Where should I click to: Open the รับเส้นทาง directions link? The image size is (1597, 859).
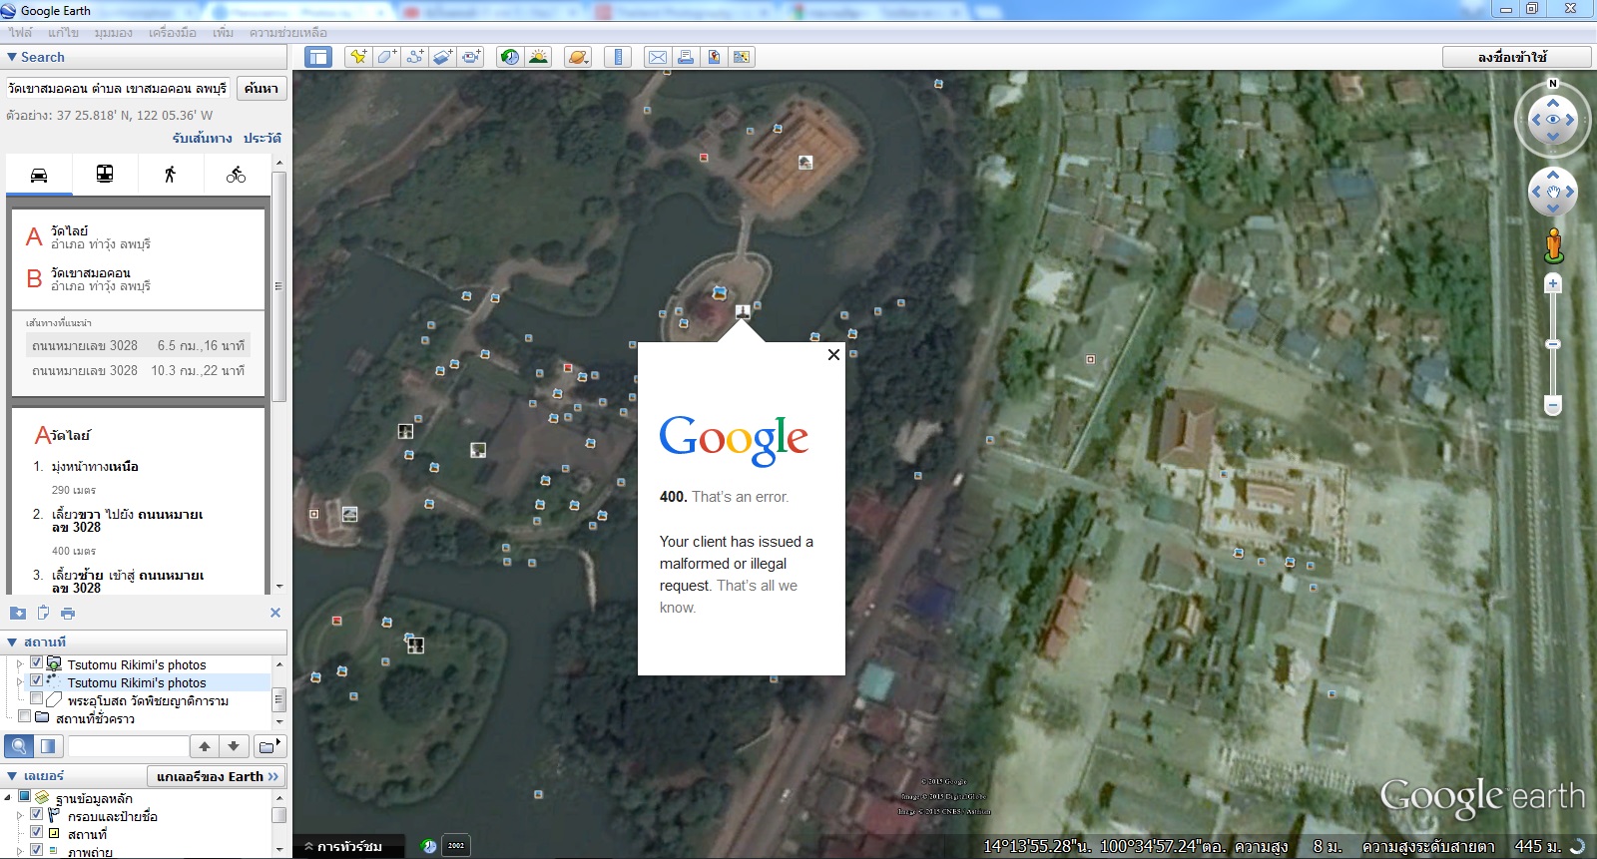point(202,139)
